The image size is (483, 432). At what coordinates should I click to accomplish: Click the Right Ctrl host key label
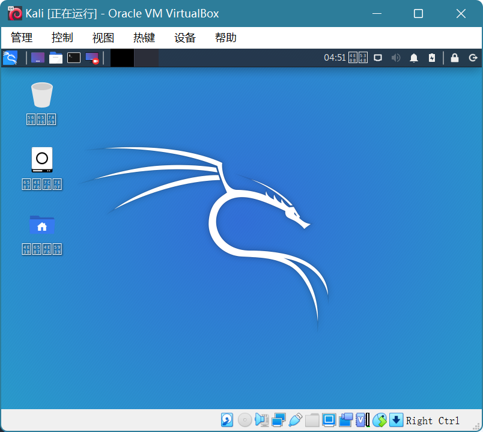pos(433,421)
